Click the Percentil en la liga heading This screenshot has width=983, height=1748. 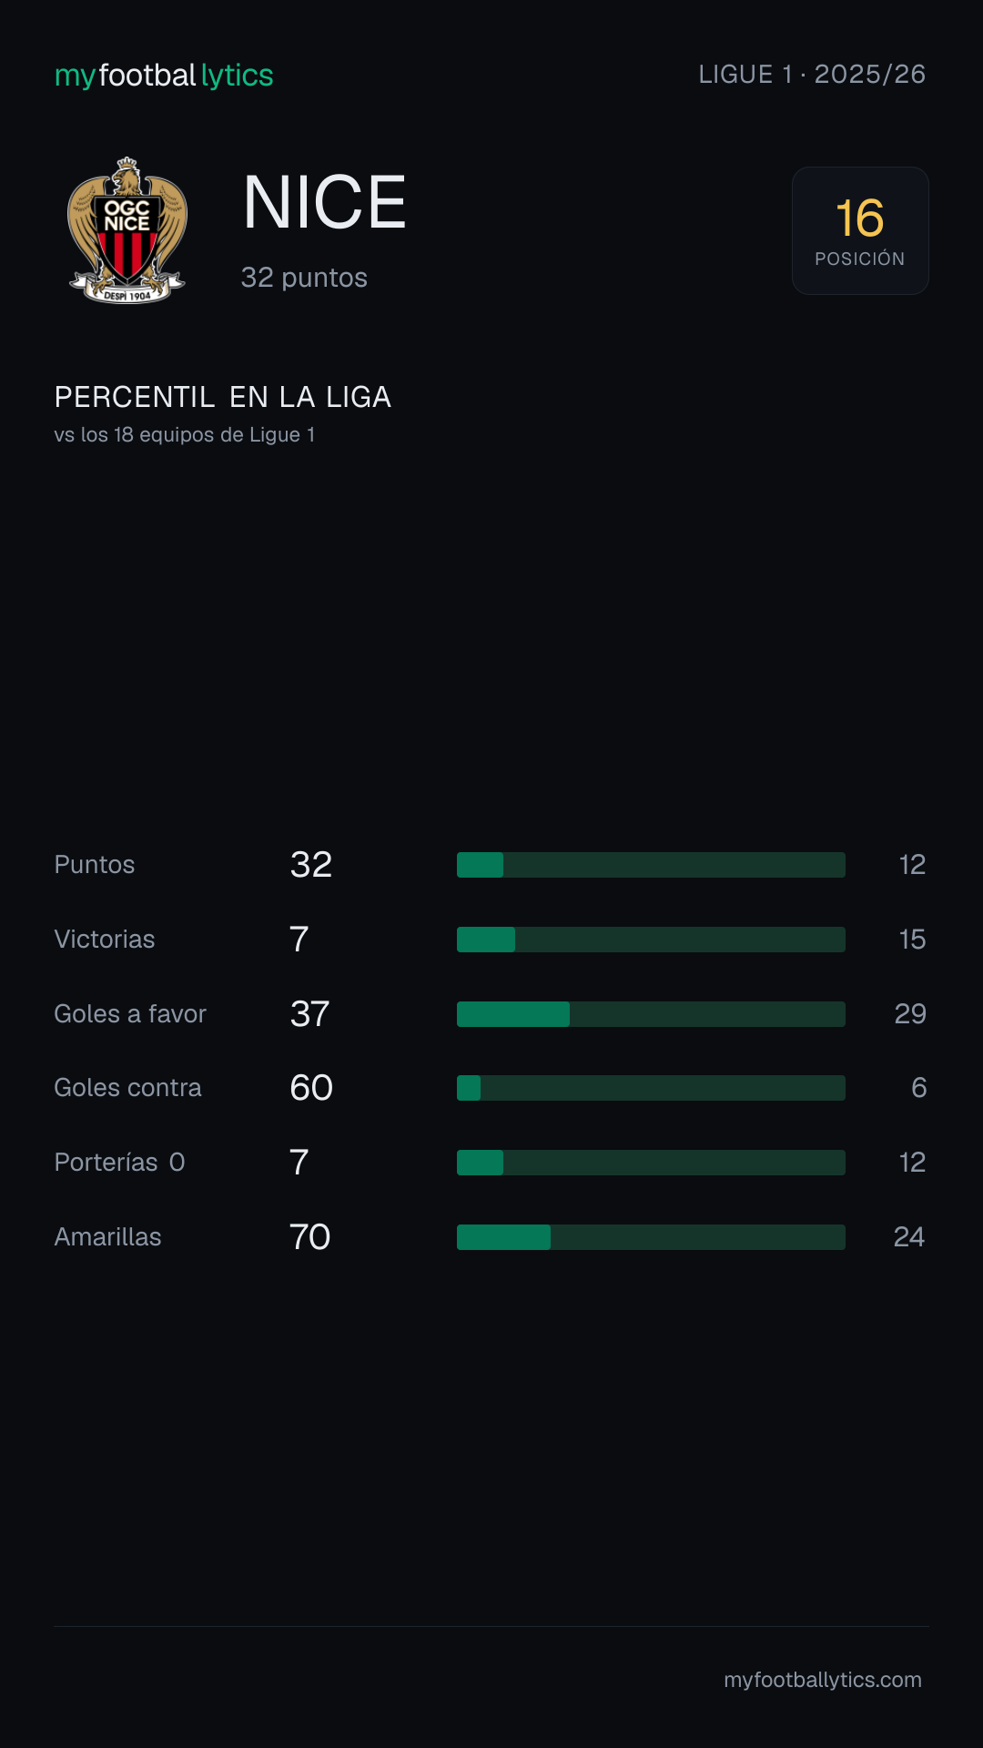point(223,398)
